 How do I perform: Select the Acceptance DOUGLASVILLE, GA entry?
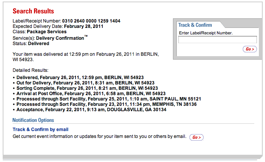click(x=91, y=110)
